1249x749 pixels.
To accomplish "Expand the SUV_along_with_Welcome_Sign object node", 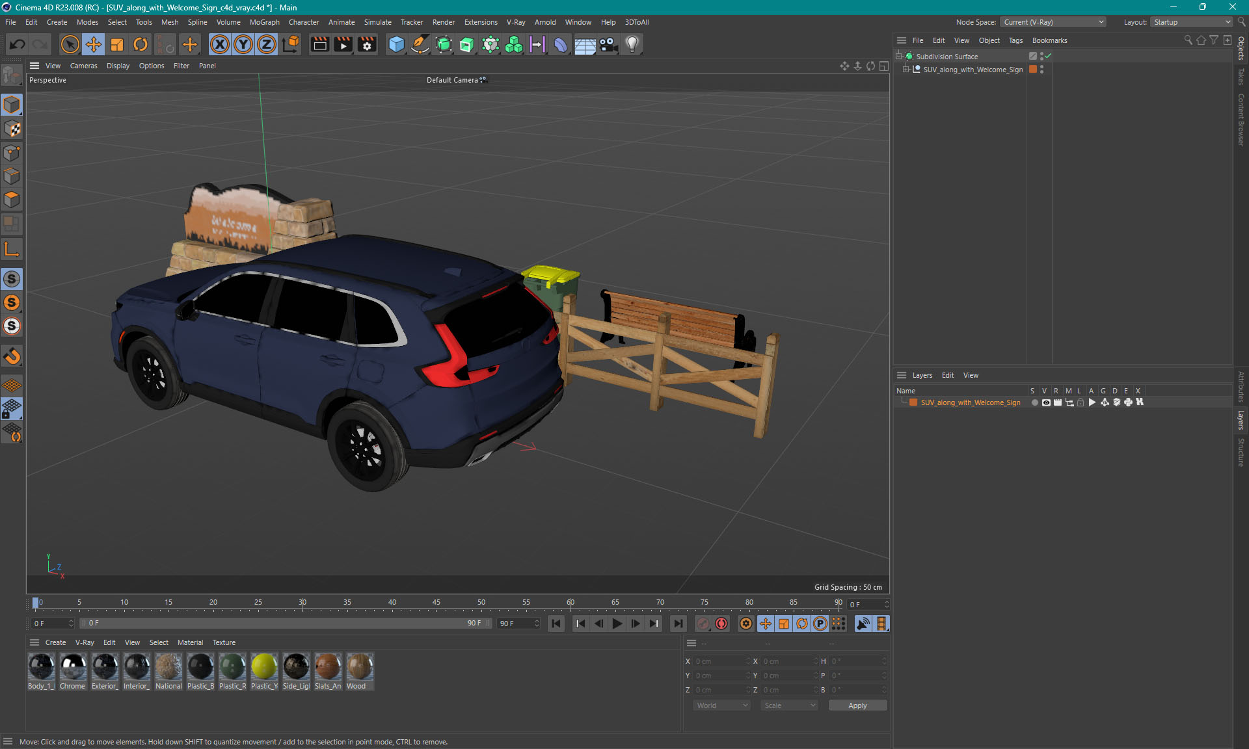I will pos(906,70).
